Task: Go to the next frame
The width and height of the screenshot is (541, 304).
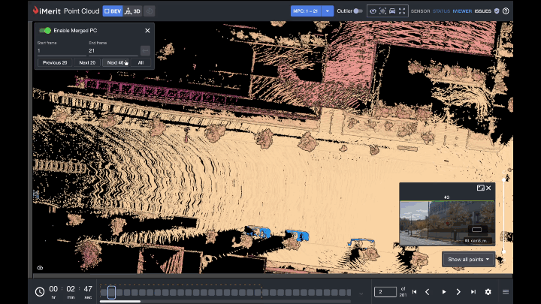Action: [458, 292]
